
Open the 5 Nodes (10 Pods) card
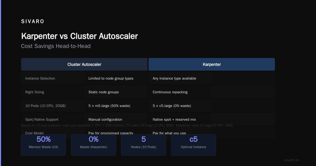click(x=144, y=145)
